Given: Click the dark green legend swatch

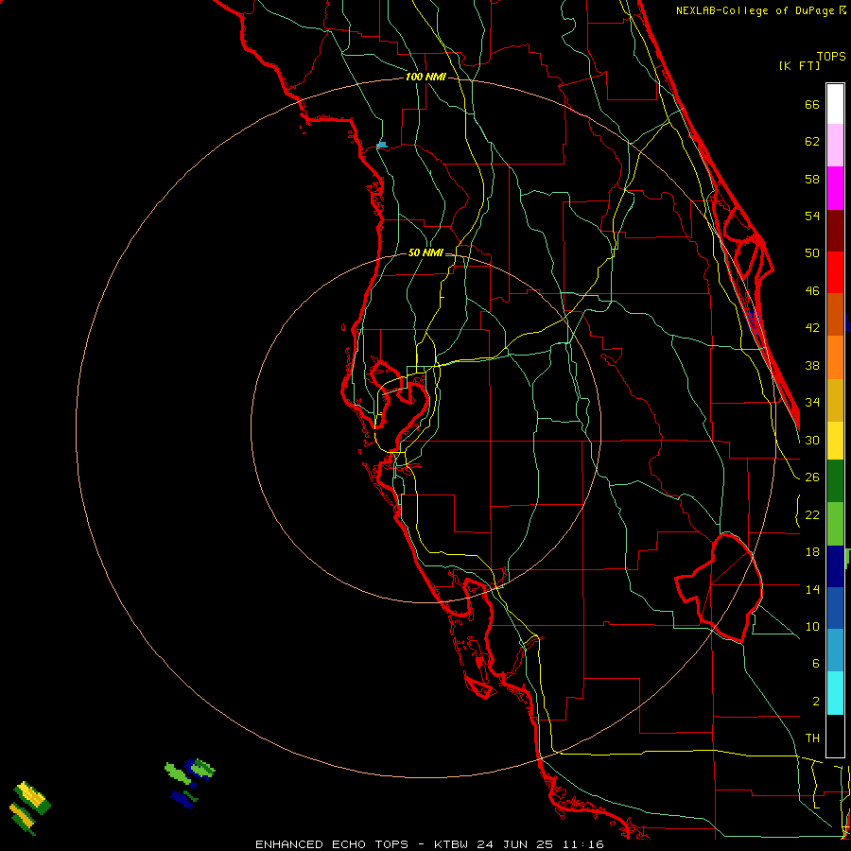Looking at the screenshot, I should coord(835,481).
